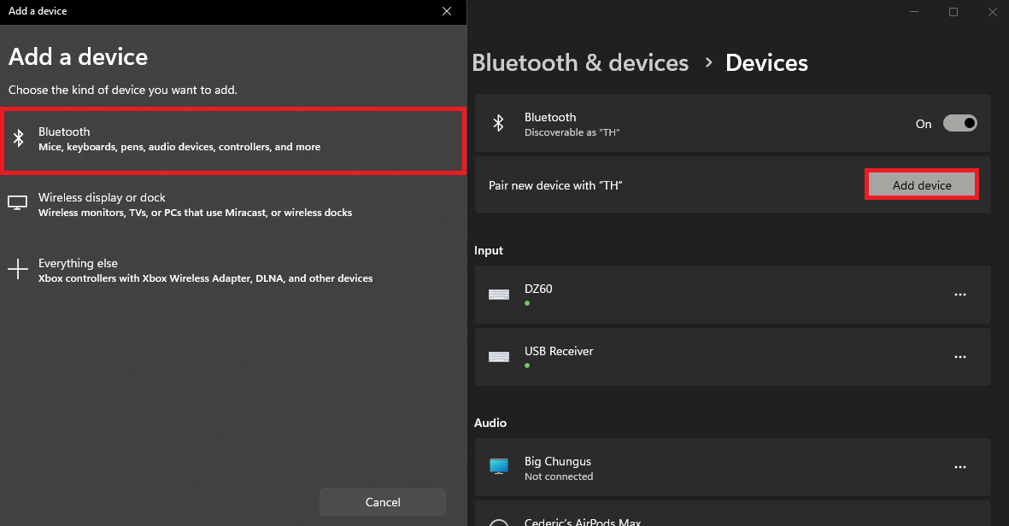Screen dimensions: 1009x526
Task: Open more options for DZ60
Action: 960,295
